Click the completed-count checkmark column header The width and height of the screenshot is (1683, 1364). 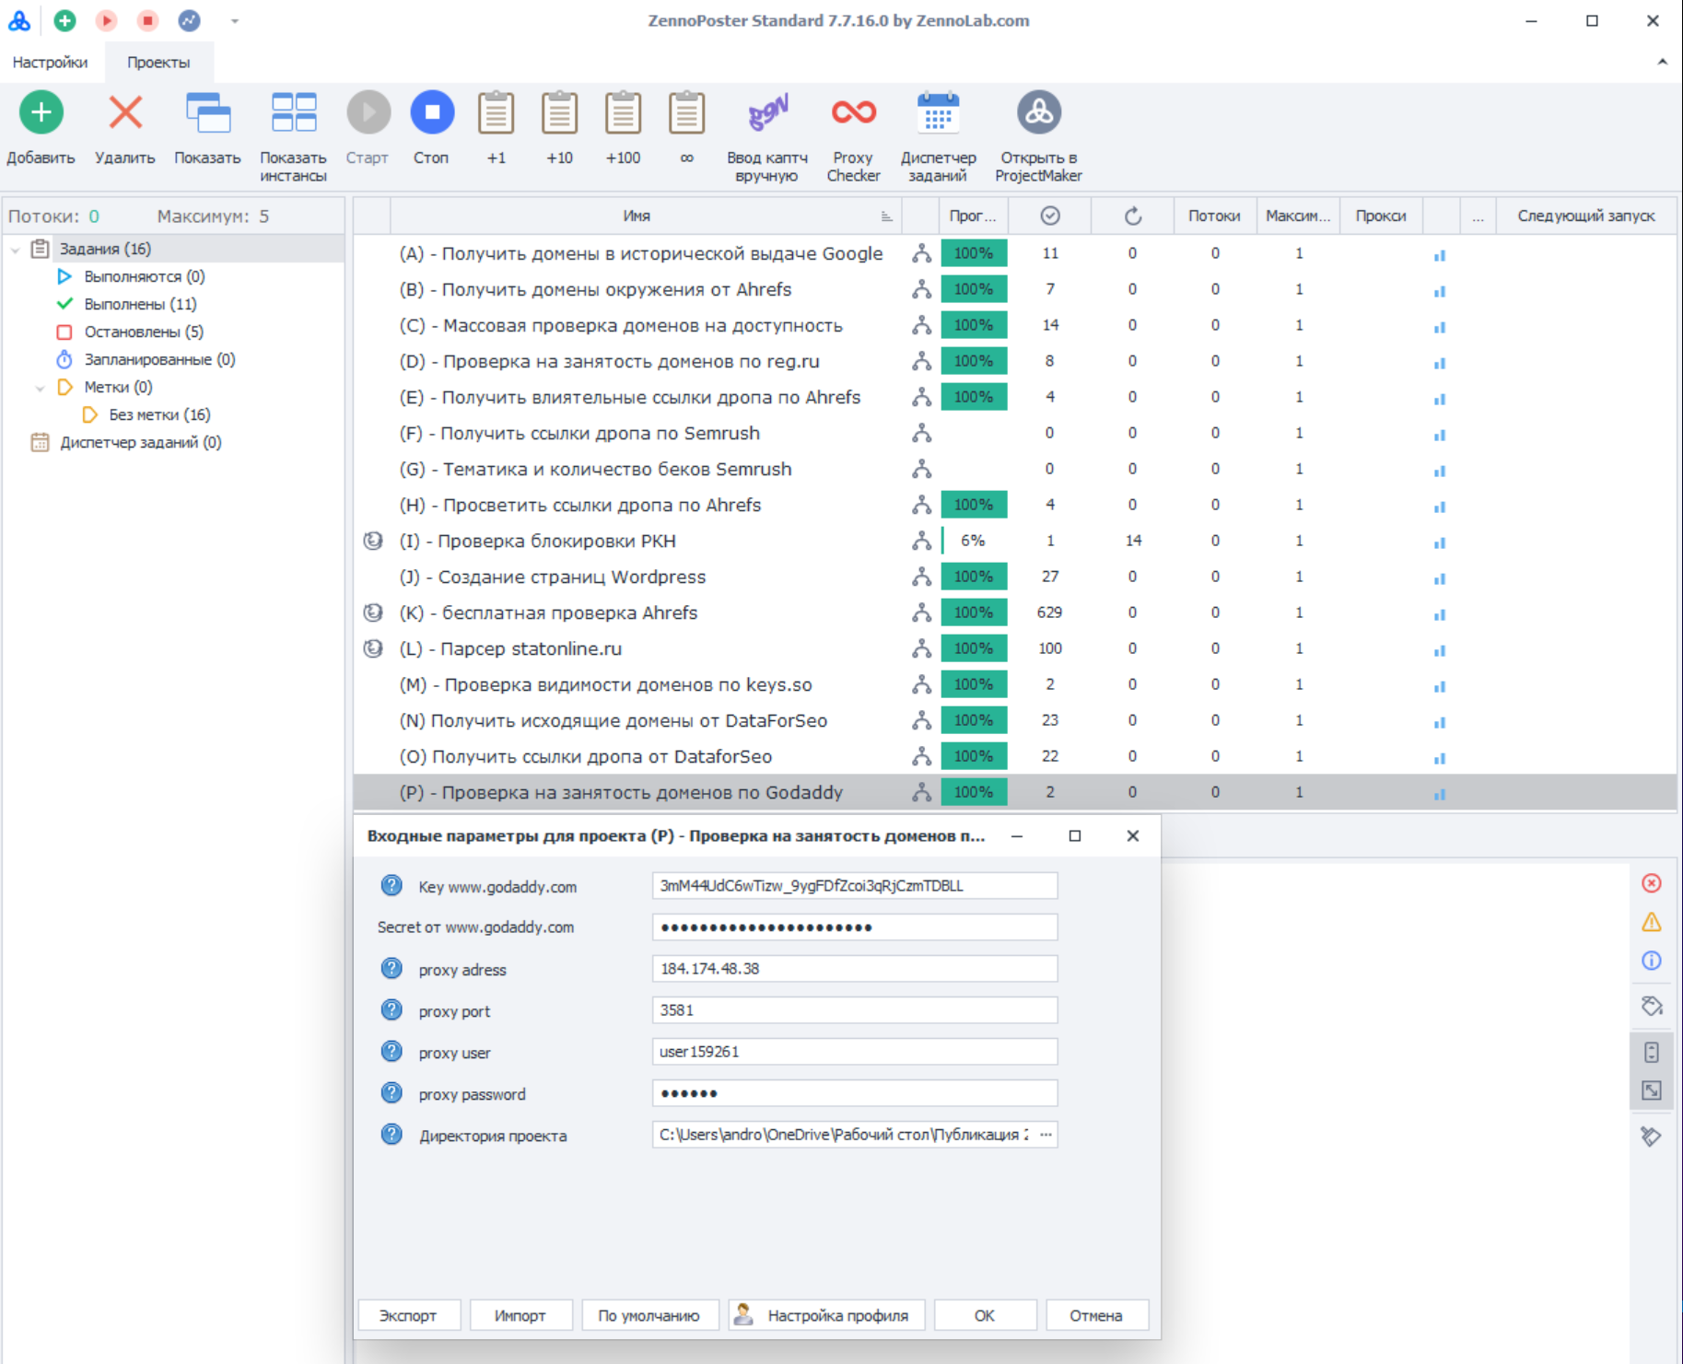coord(1050,216)
